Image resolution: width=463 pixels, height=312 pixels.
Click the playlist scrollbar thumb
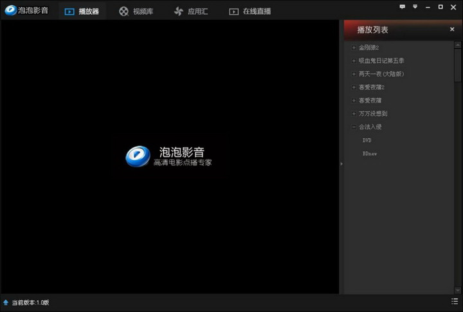pos(458,66)
